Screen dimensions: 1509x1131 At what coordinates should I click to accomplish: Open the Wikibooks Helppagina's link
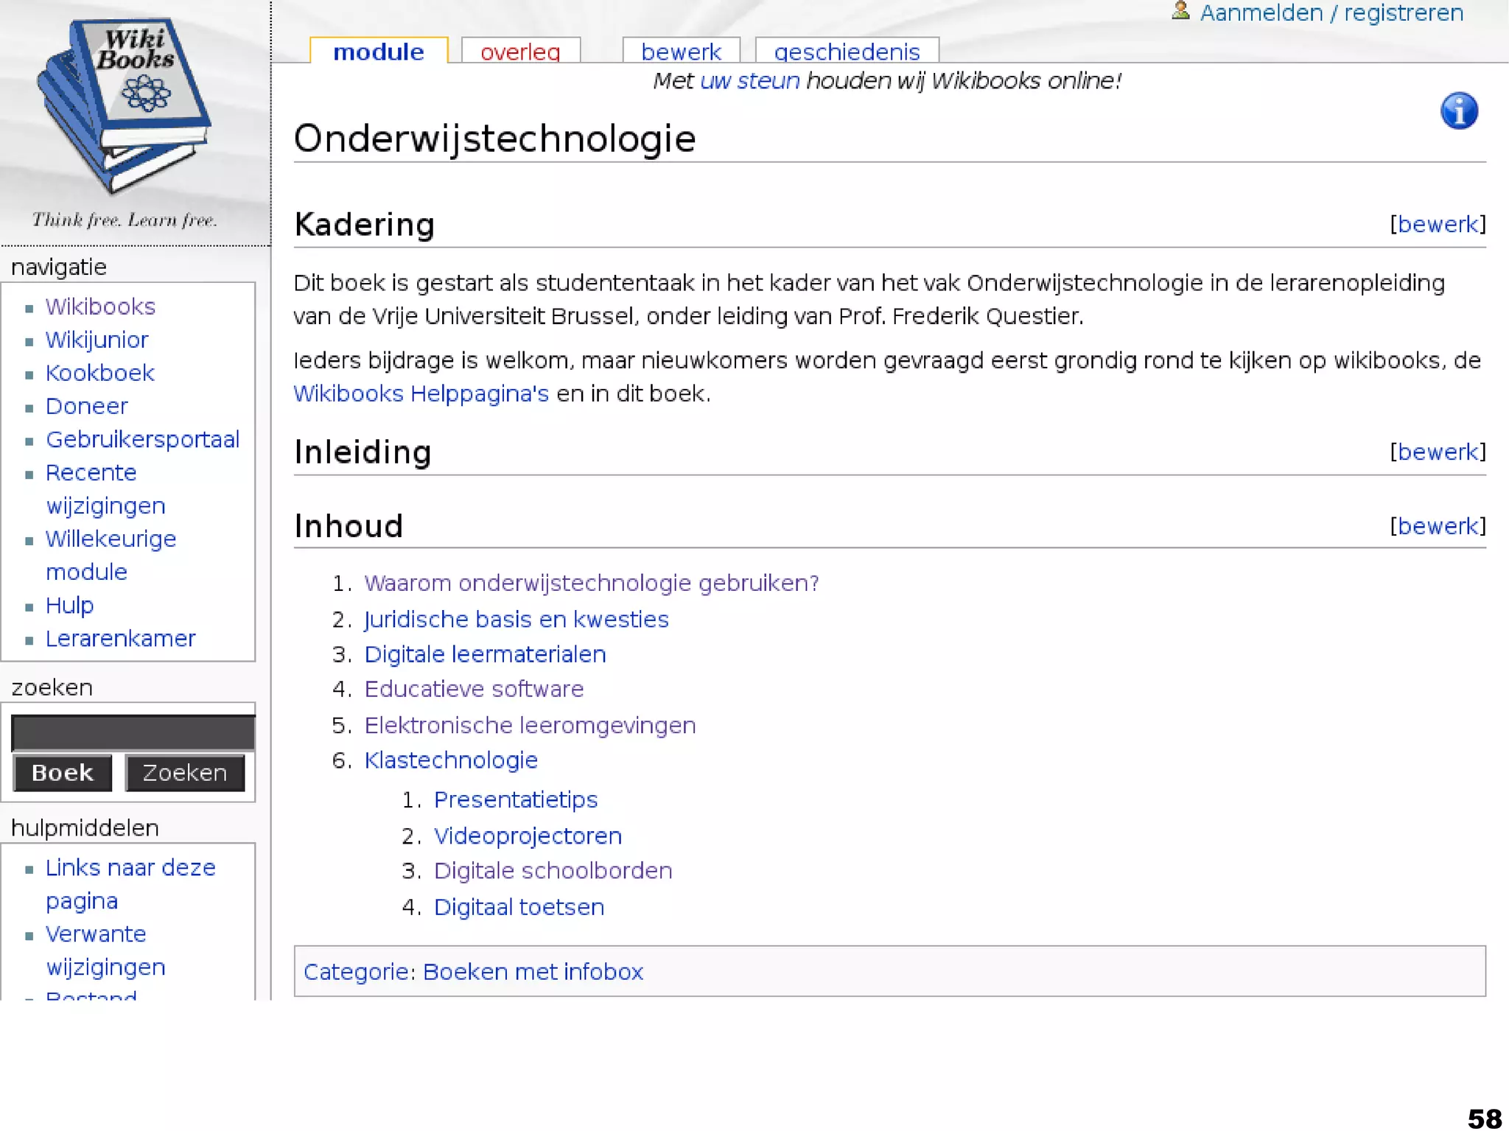point(421,393)
